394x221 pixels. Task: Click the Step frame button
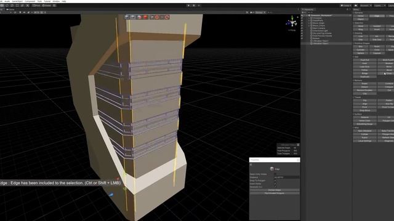[x=199, y=6]
